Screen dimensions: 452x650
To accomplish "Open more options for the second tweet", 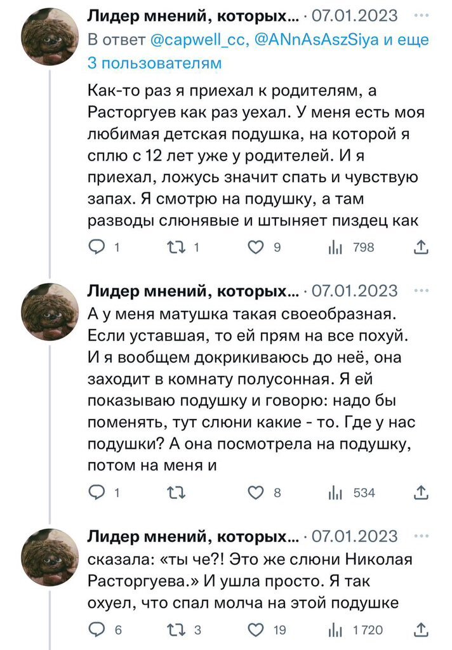I will 420,291.
